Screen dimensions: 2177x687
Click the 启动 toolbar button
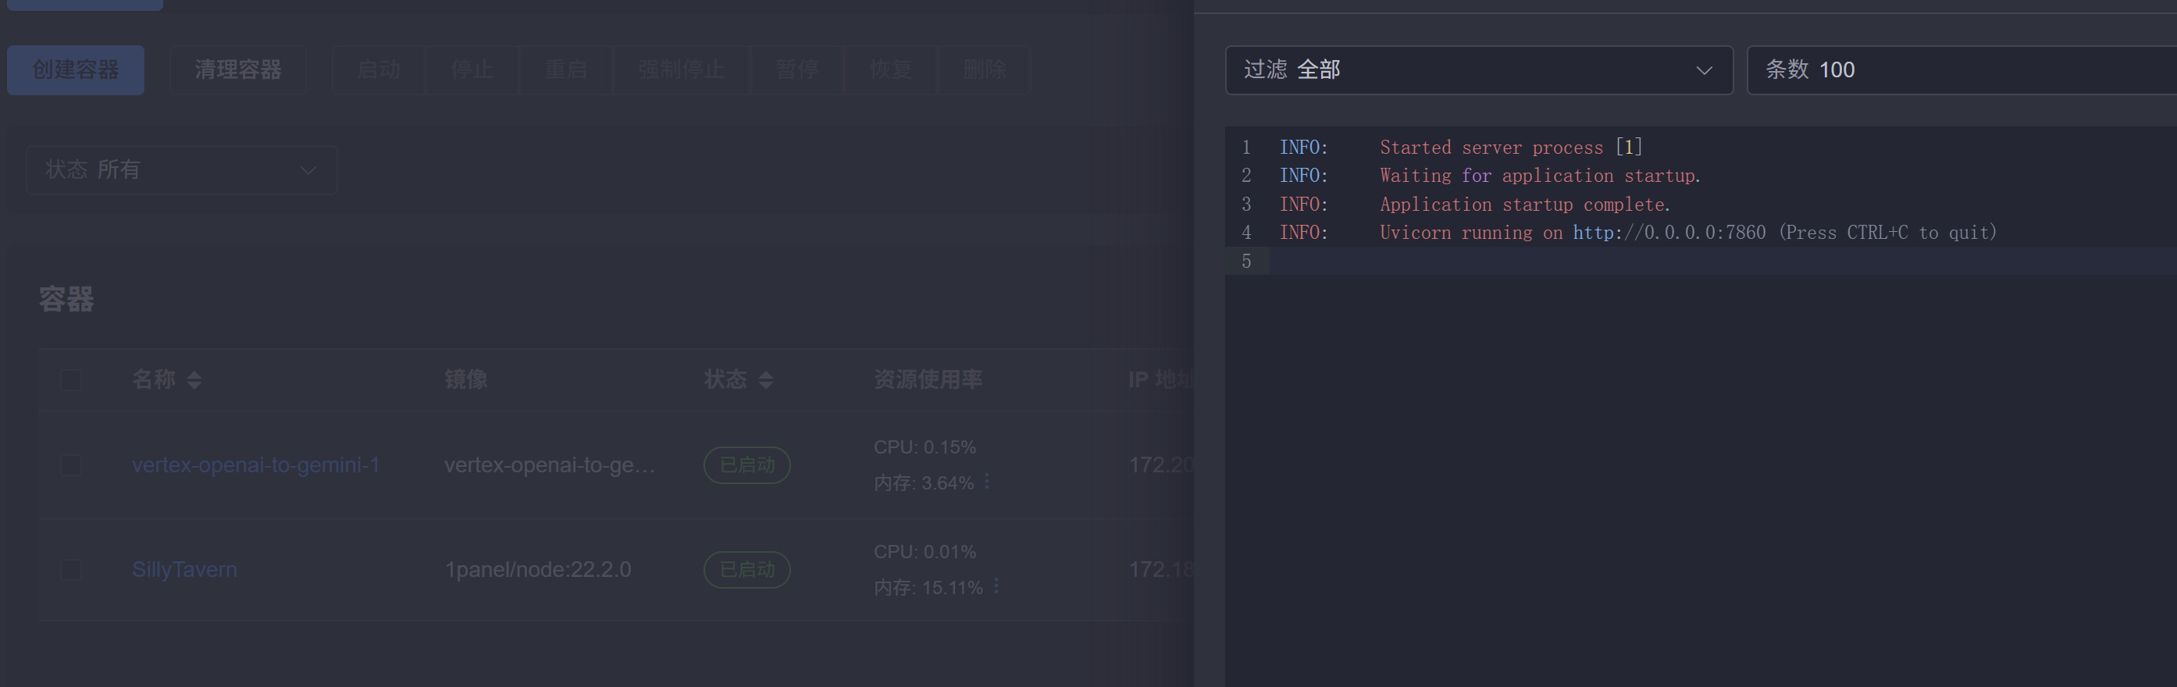[x=379, y=70]
